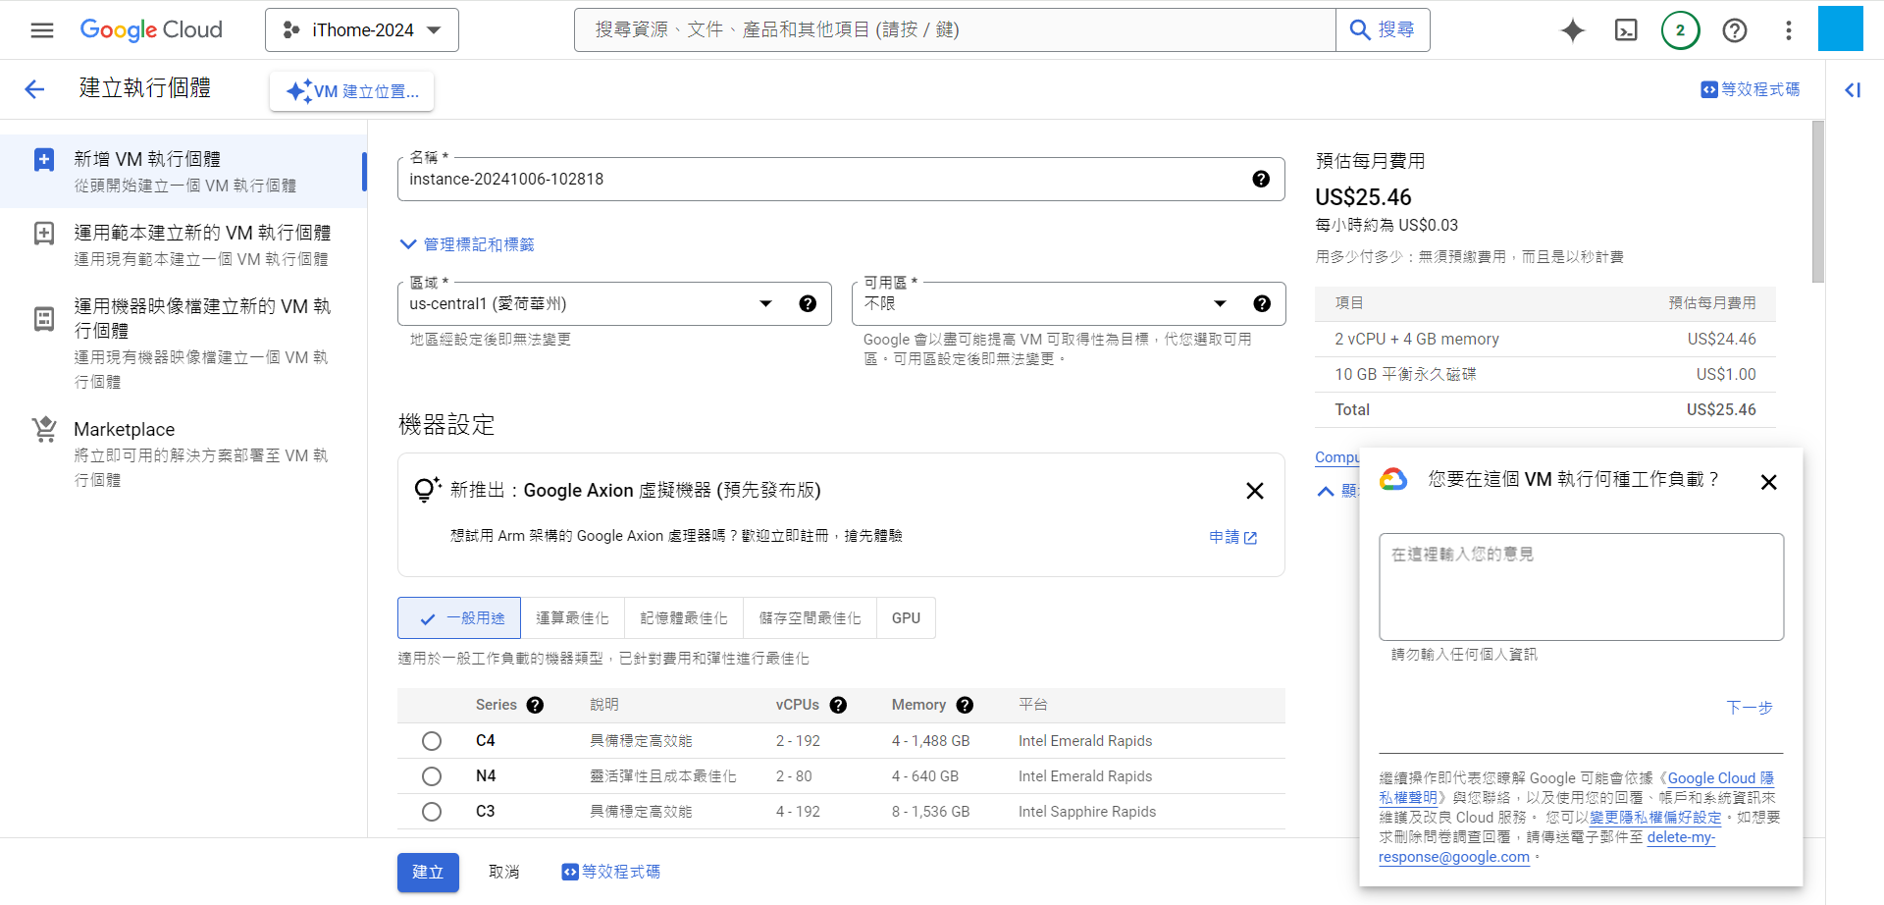Select the general purpose machine tab
The height and width of the screenshot is (905, 1884).
pos(459,618)
